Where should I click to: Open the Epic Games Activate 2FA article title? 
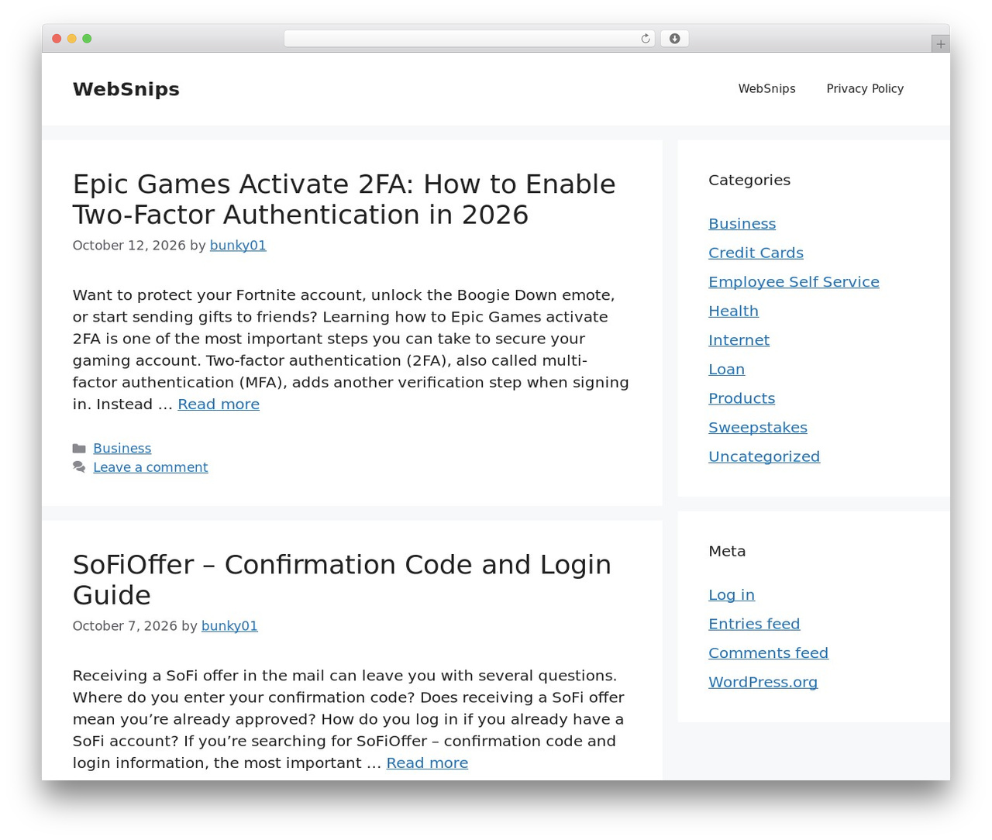344,199
